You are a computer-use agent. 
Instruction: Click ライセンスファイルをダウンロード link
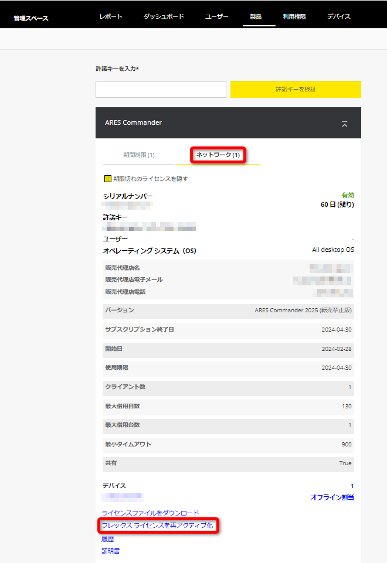coord(150,513)
